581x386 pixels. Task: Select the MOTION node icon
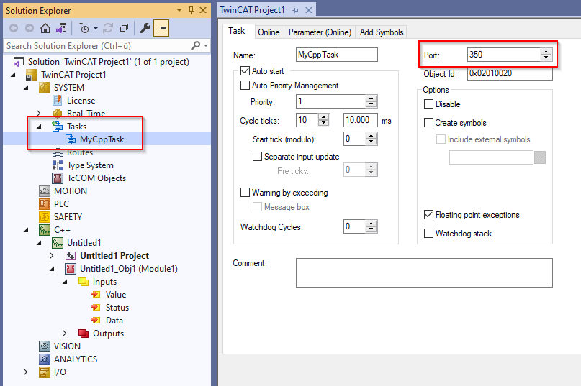[45, 191]
